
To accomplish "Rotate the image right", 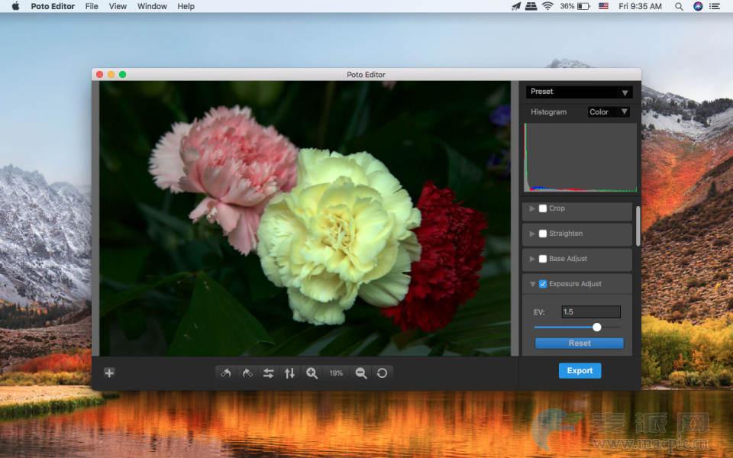I will point(247,373).
